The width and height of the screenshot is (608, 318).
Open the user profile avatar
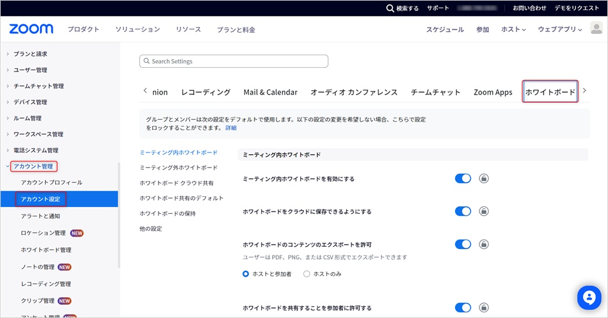[596, 28]
